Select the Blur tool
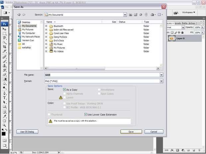 click(x=4, y=83)
